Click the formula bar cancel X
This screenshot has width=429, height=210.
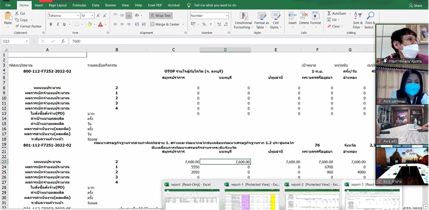tap(43, 41)
